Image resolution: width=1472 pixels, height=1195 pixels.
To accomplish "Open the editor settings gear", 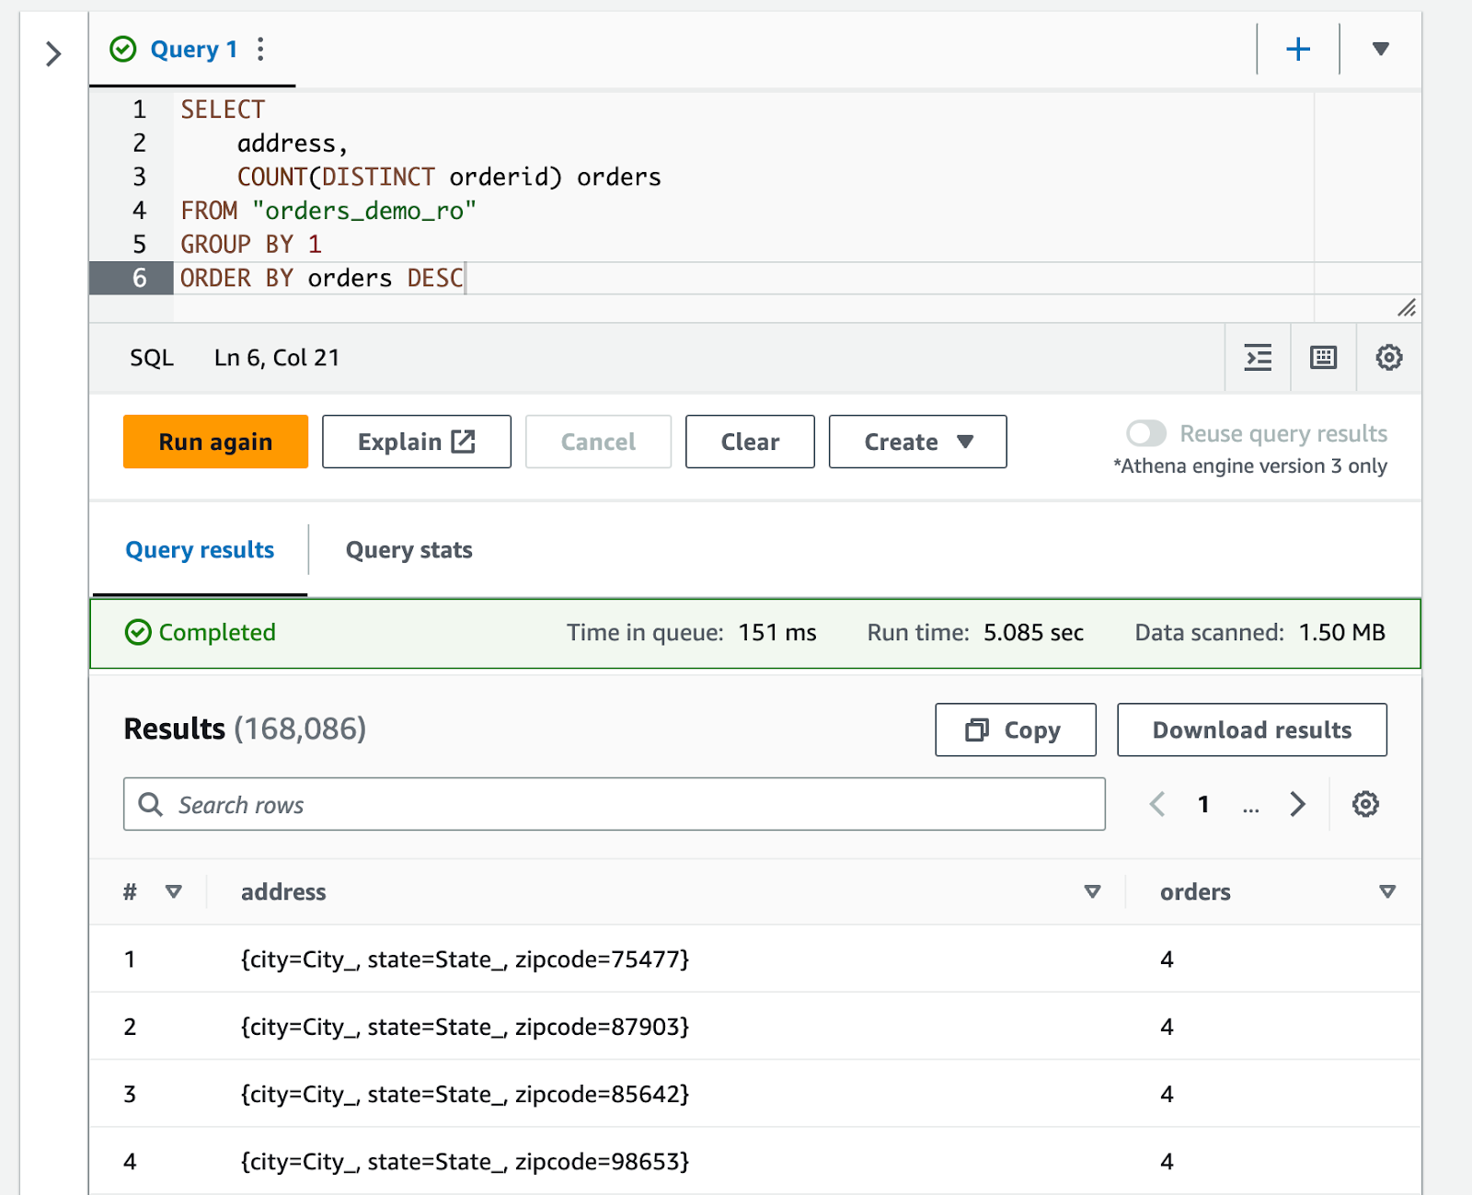I will pyautogui.click(x=1389, y=358).
